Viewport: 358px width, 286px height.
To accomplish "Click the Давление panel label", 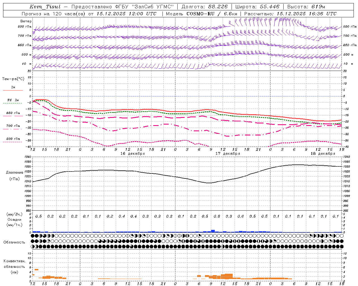I will click(15, 173).
